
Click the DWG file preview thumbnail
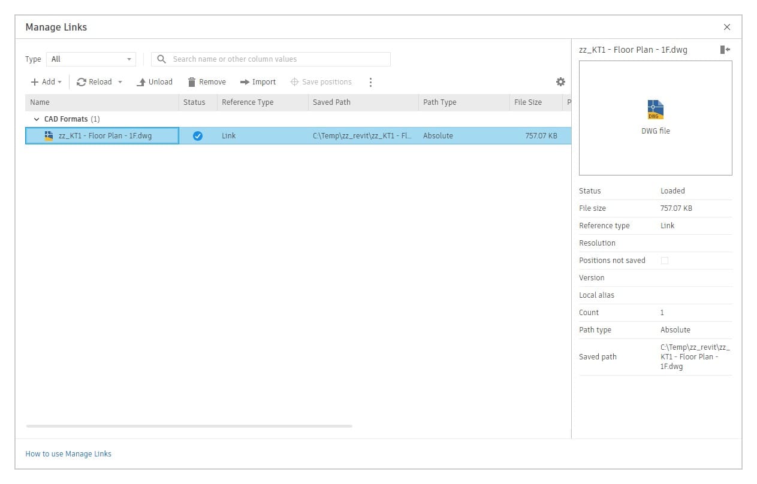click(655, 118)
